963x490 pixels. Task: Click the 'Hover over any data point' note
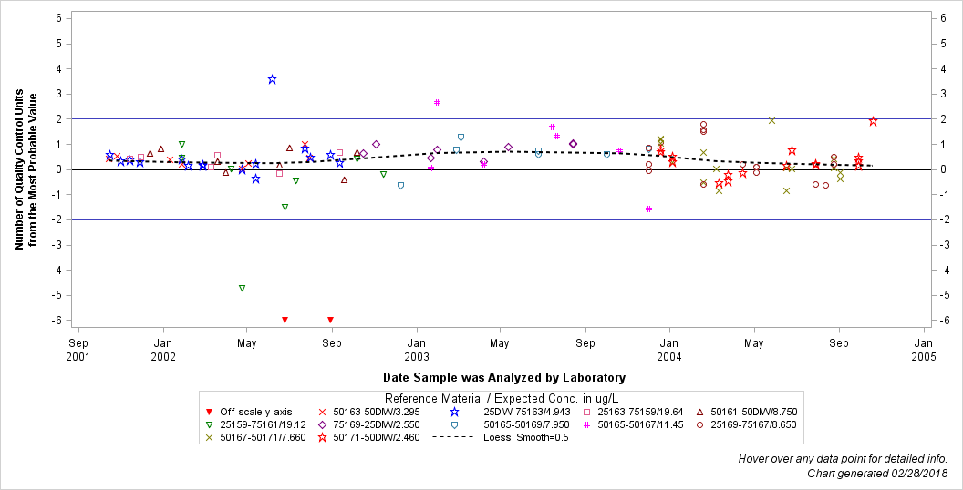[x=843, y=459]
